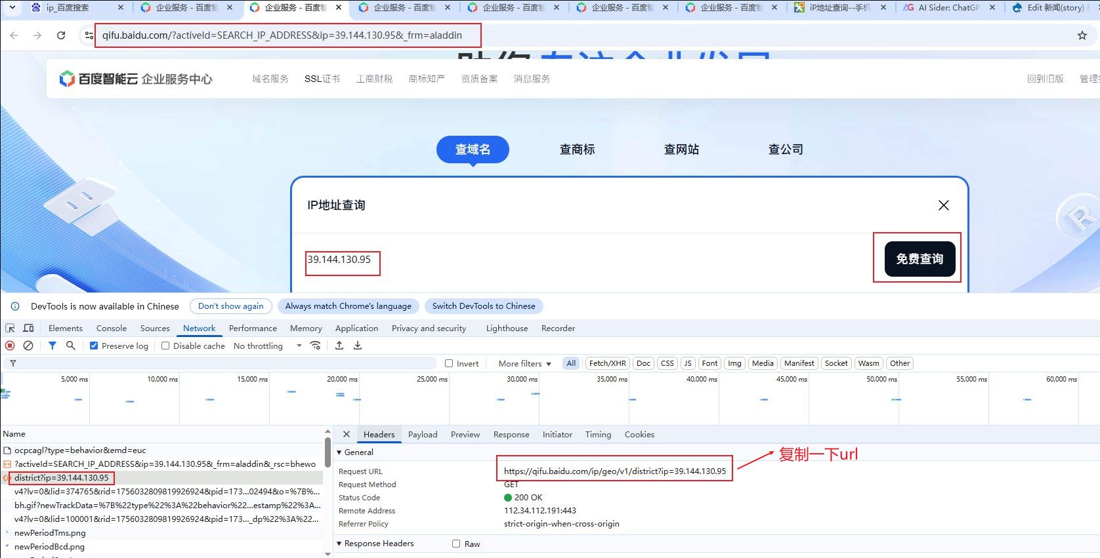1100x558 pixels.
Task: Switch to Response tab in details
Action: [x=511, y=435]
